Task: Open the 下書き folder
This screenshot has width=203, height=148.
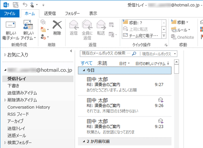Action: pyautogui.click(x=13, y=86)
